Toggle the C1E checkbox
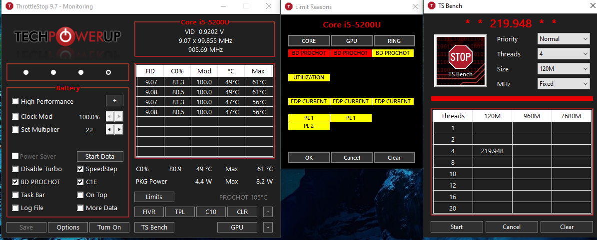Screen dimensions: 597x240 click(x=80, y=182)
